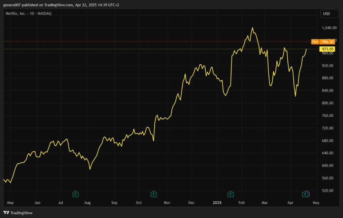Click the Nov label on time axis
The image size is (343, 218).
(x=167, y=203)
